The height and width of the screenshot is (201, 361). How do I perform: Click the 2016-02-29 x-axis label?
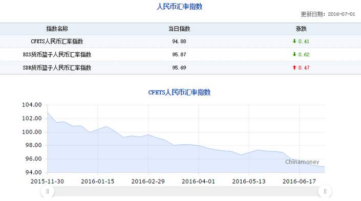point(148,182)
